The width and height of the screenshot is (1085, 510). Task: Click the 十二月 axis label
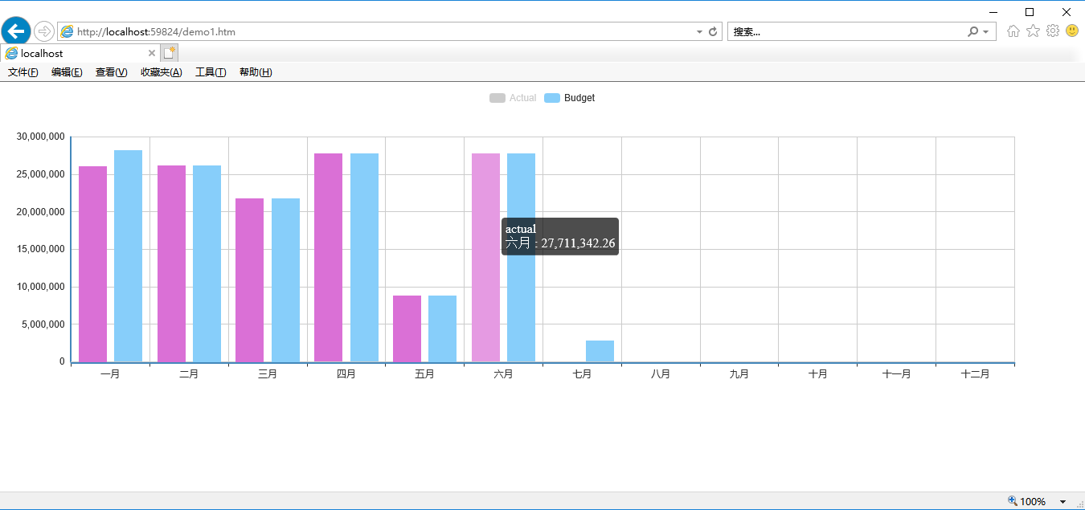pyautogui.click(x=975, y=374)
